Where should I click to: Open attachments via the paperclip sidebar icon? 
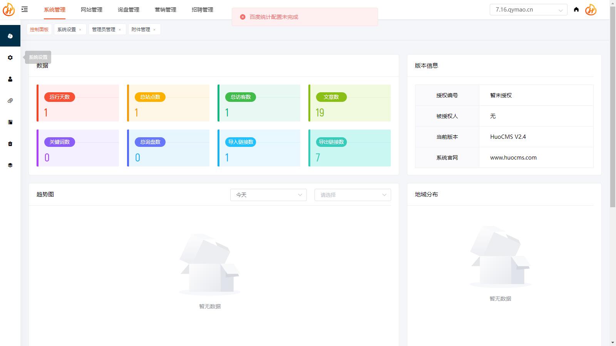pos(10,101)
